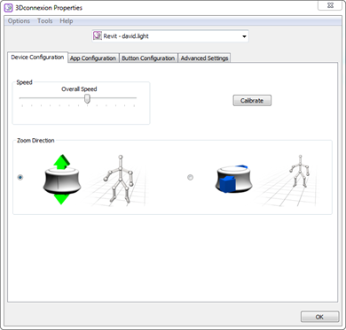346x330 pixels.
Task: Click the smaller stick figure illustration
Action: tap(299, 171)
